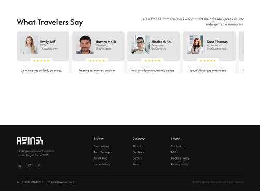Open the Destinations footer link
Image resolution: width=260 pixels, height=191 pixels.
101,146
